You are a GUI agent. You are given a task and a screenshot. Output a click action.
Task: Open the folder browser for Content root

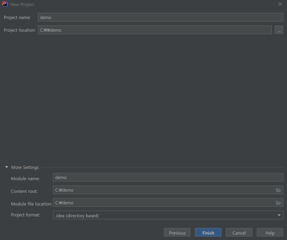point(278,190)
